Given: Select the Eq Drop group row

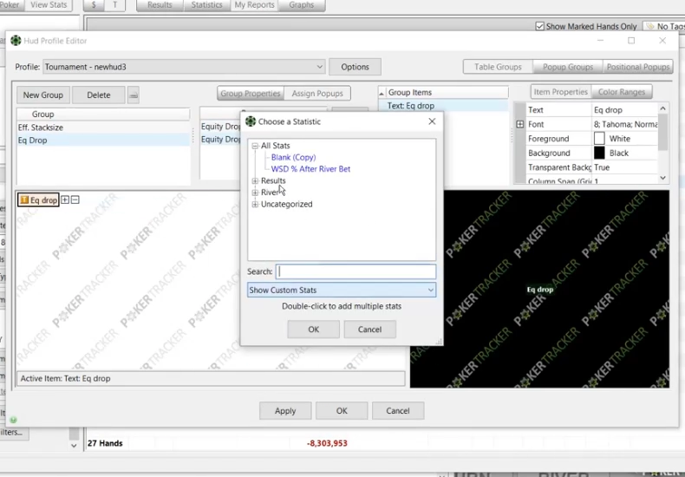Looking at the screenshot, I should coord(103,140).
